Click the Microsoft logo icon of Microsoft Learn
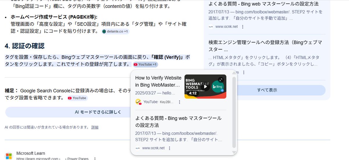 pos(9,156)
